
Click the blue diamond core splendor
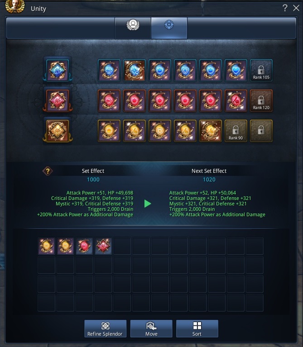coord(58,71)
